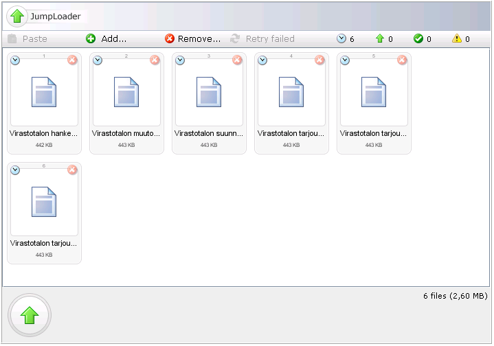Click status icon on file 6 card

point(15,170)
